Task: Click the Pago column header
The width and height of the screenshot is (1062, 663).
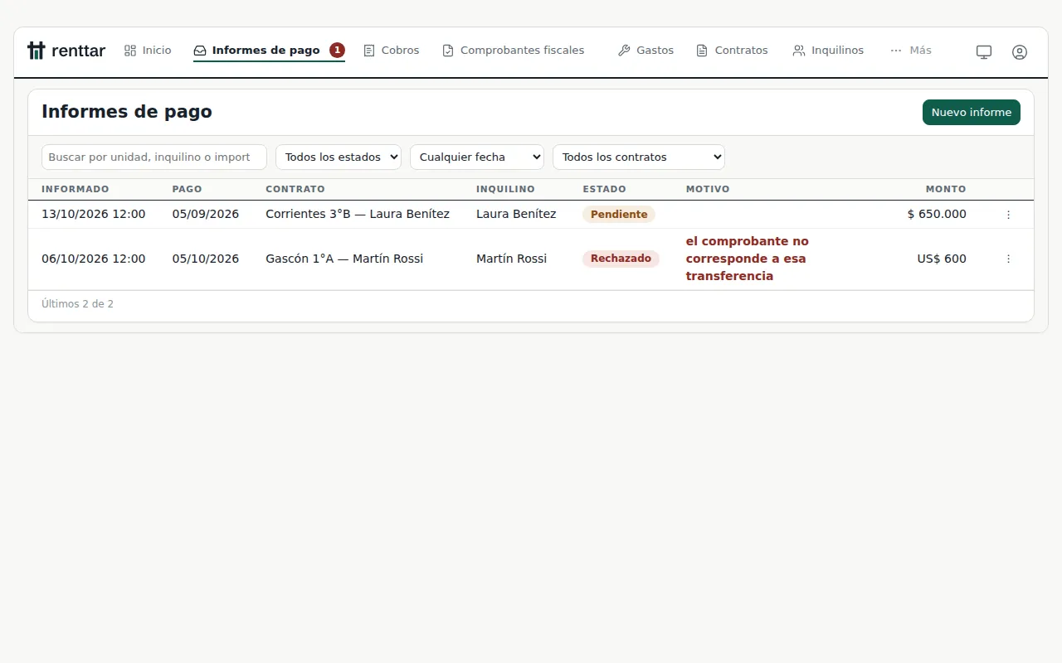Action: pos(188,190)
